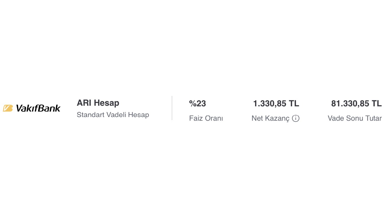Viewport: 391px width, 220px height.
Task: Click the percent sign before 23
Action: (x=192, y=104)
